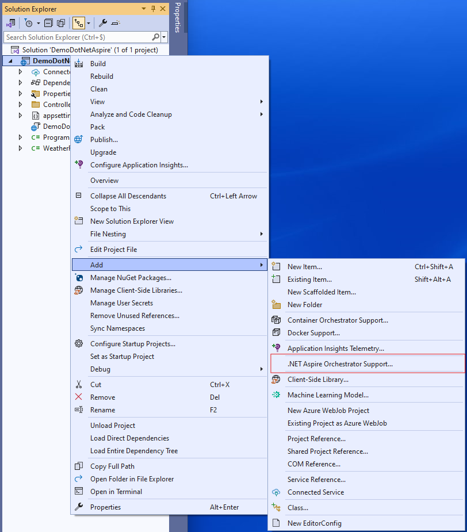
Task: Expand the Controllers folder node
Action: click(x=20, y=105)
